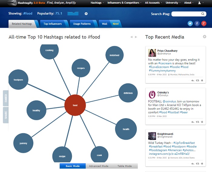This screenshot has height=172, width=212.
Task: Open Influencers & Competitors dropdown
Action: 124,3
